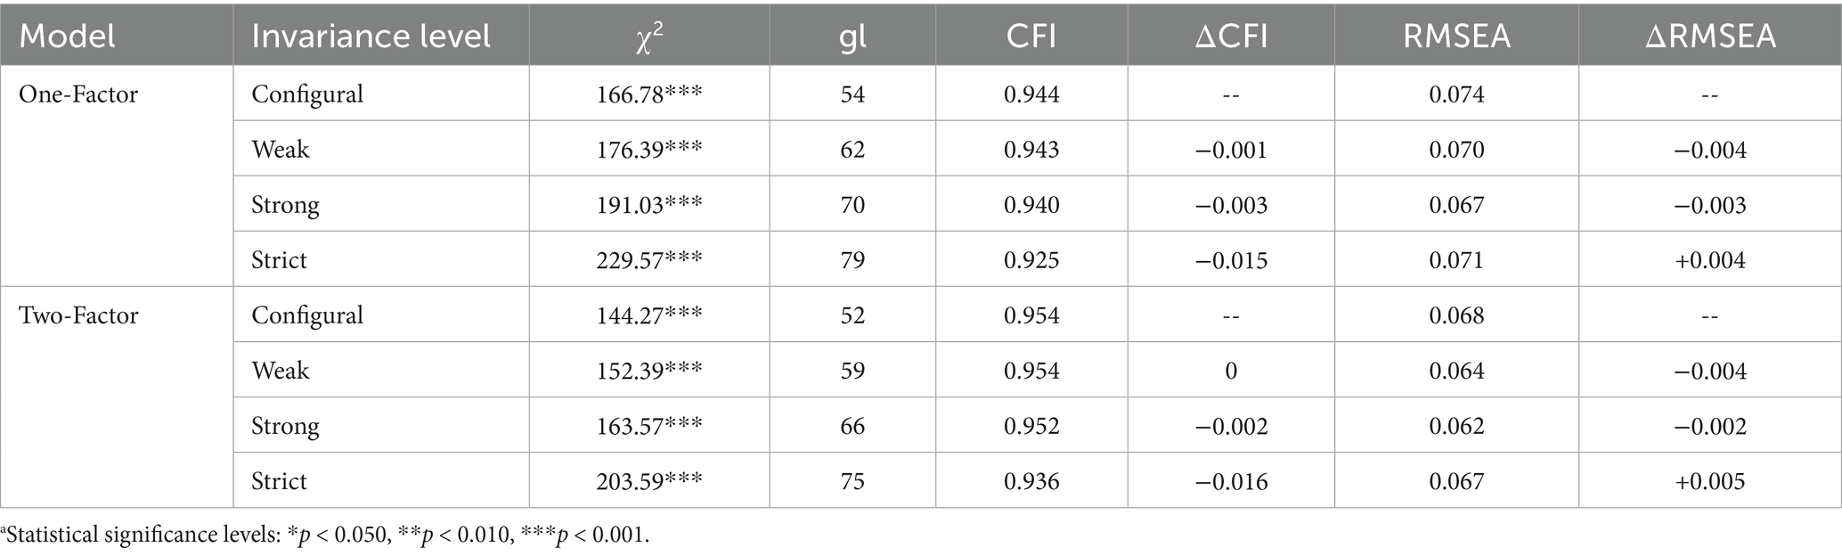Click the Model column header
The width and height of the screenshot is (1842, 556).
pyautogui.click(x=68, y=37)
